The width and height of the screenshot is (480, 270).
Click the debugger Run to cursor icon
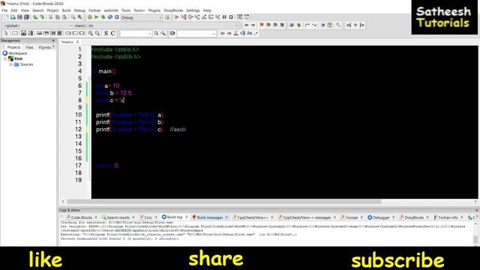pyautogui.click(x=183, y=17)
